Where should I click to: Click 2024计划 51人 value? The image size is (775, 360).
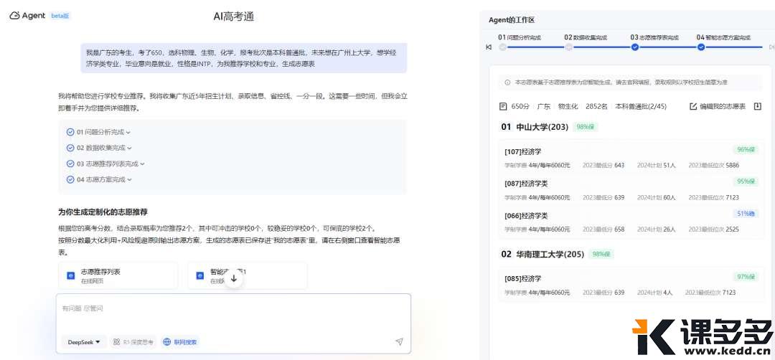(656, 166)
